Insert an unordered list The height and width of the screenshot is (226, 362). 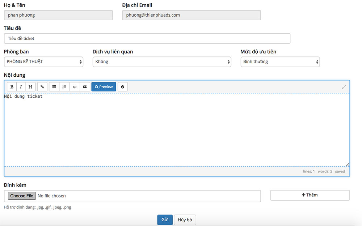pyautogui.click(x=54, y=86)
